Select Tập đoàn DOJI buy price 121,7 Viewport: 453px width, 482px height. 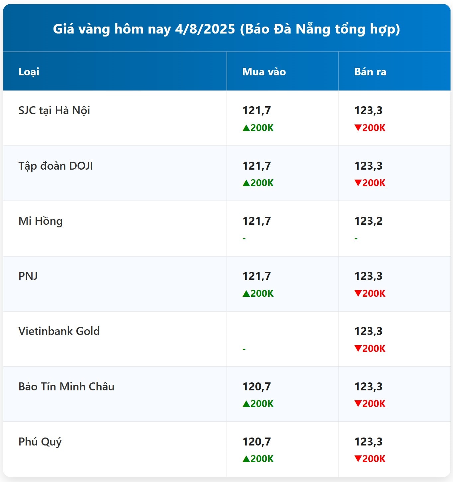pyautogui.click(x=257, y=166)
